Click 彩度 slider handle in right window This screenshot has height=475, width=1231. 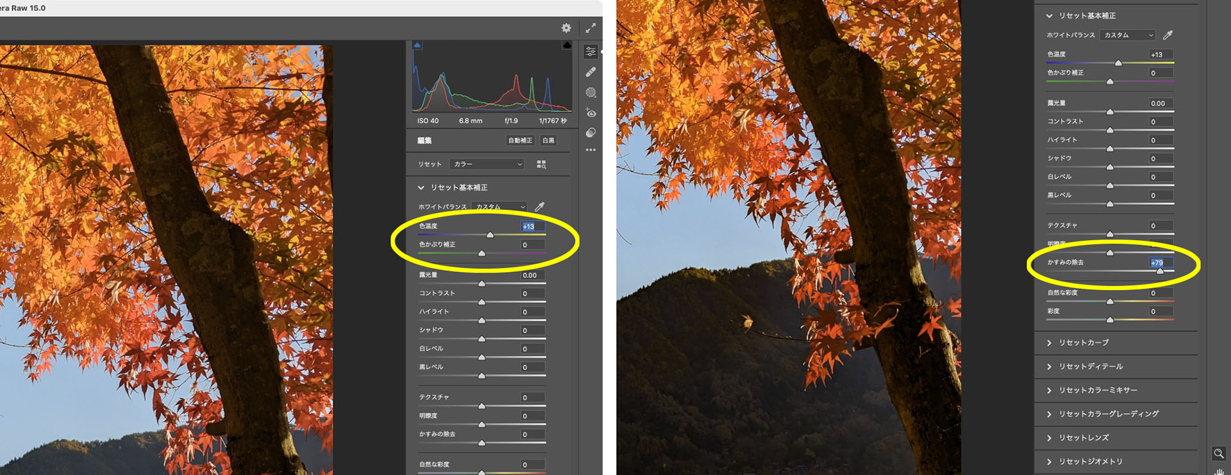pyautogui.click(x=1110, y=320)
